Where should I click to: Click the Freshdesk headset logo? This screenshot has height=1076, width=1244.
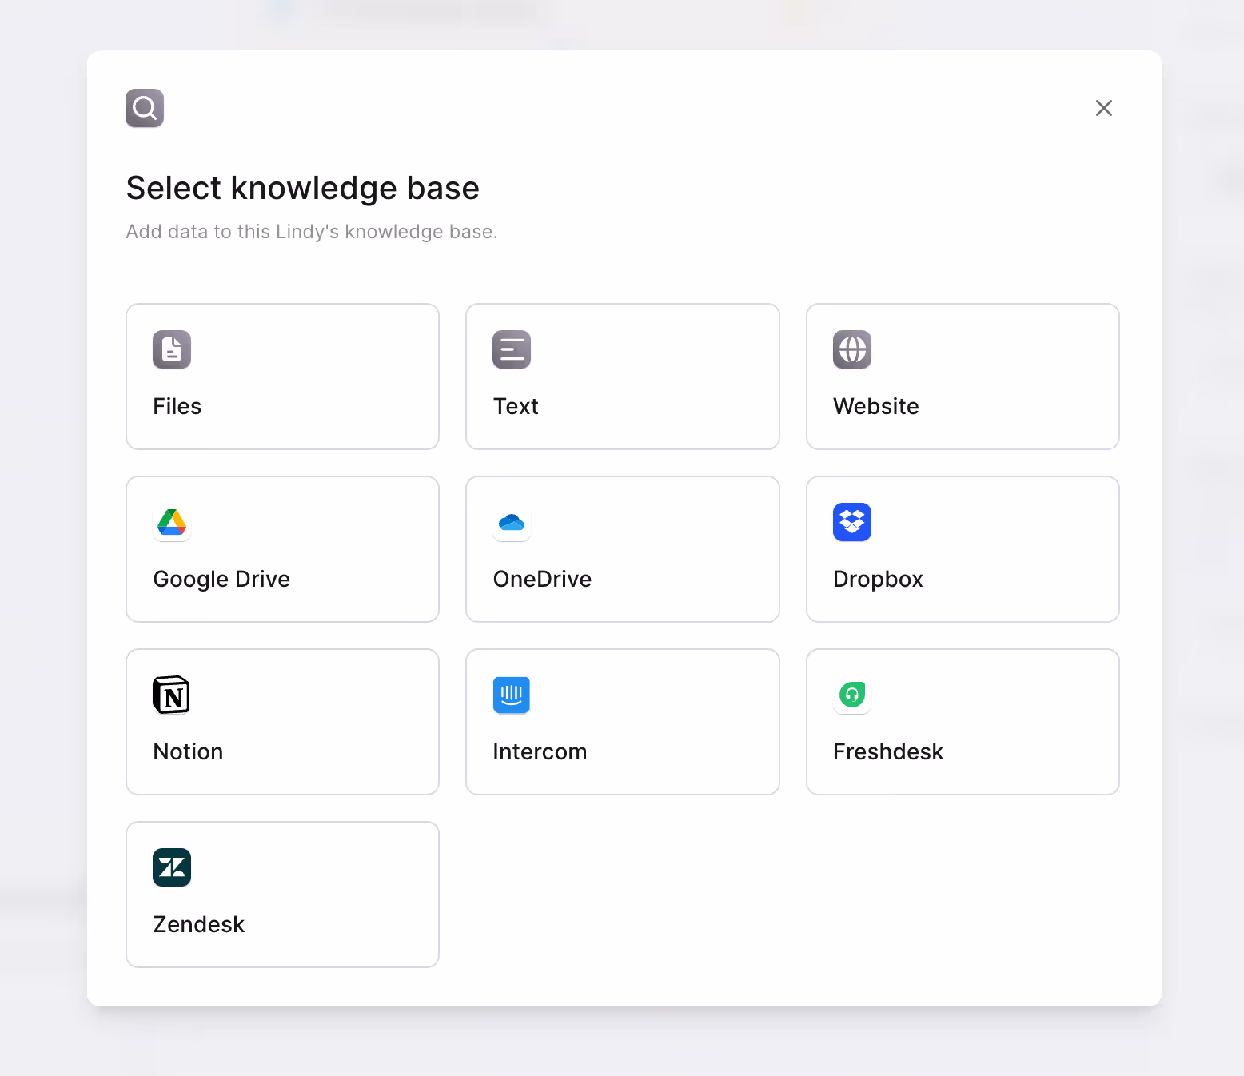tap(852, 695)
